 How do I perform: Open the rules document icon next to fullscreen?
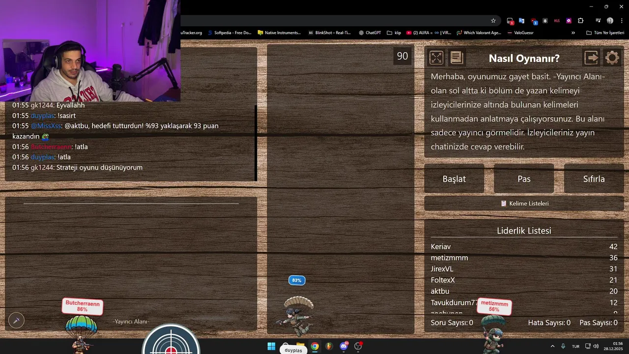457,58
